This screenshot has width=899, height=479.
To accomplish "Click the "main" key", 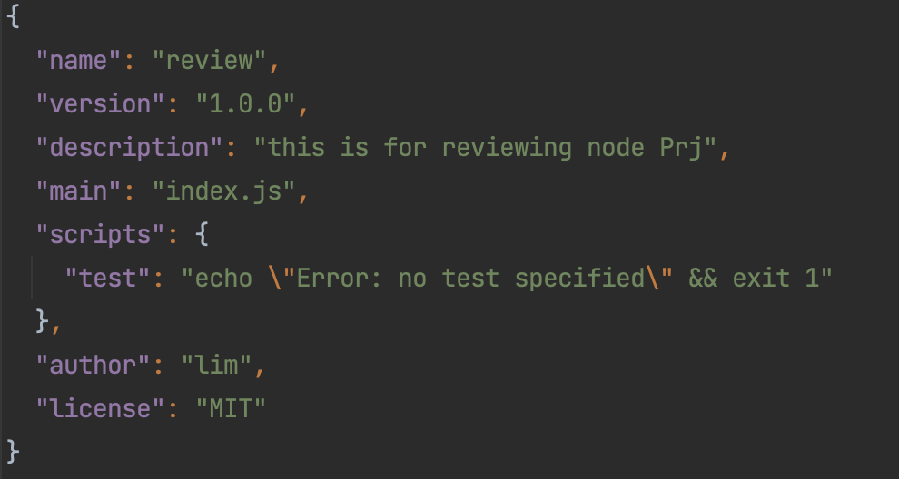I will point(78,191).
